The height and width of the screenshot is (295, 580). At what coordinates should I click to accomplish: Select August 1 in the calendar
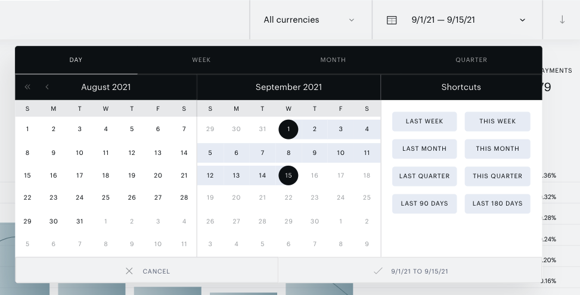coord(27,129)
